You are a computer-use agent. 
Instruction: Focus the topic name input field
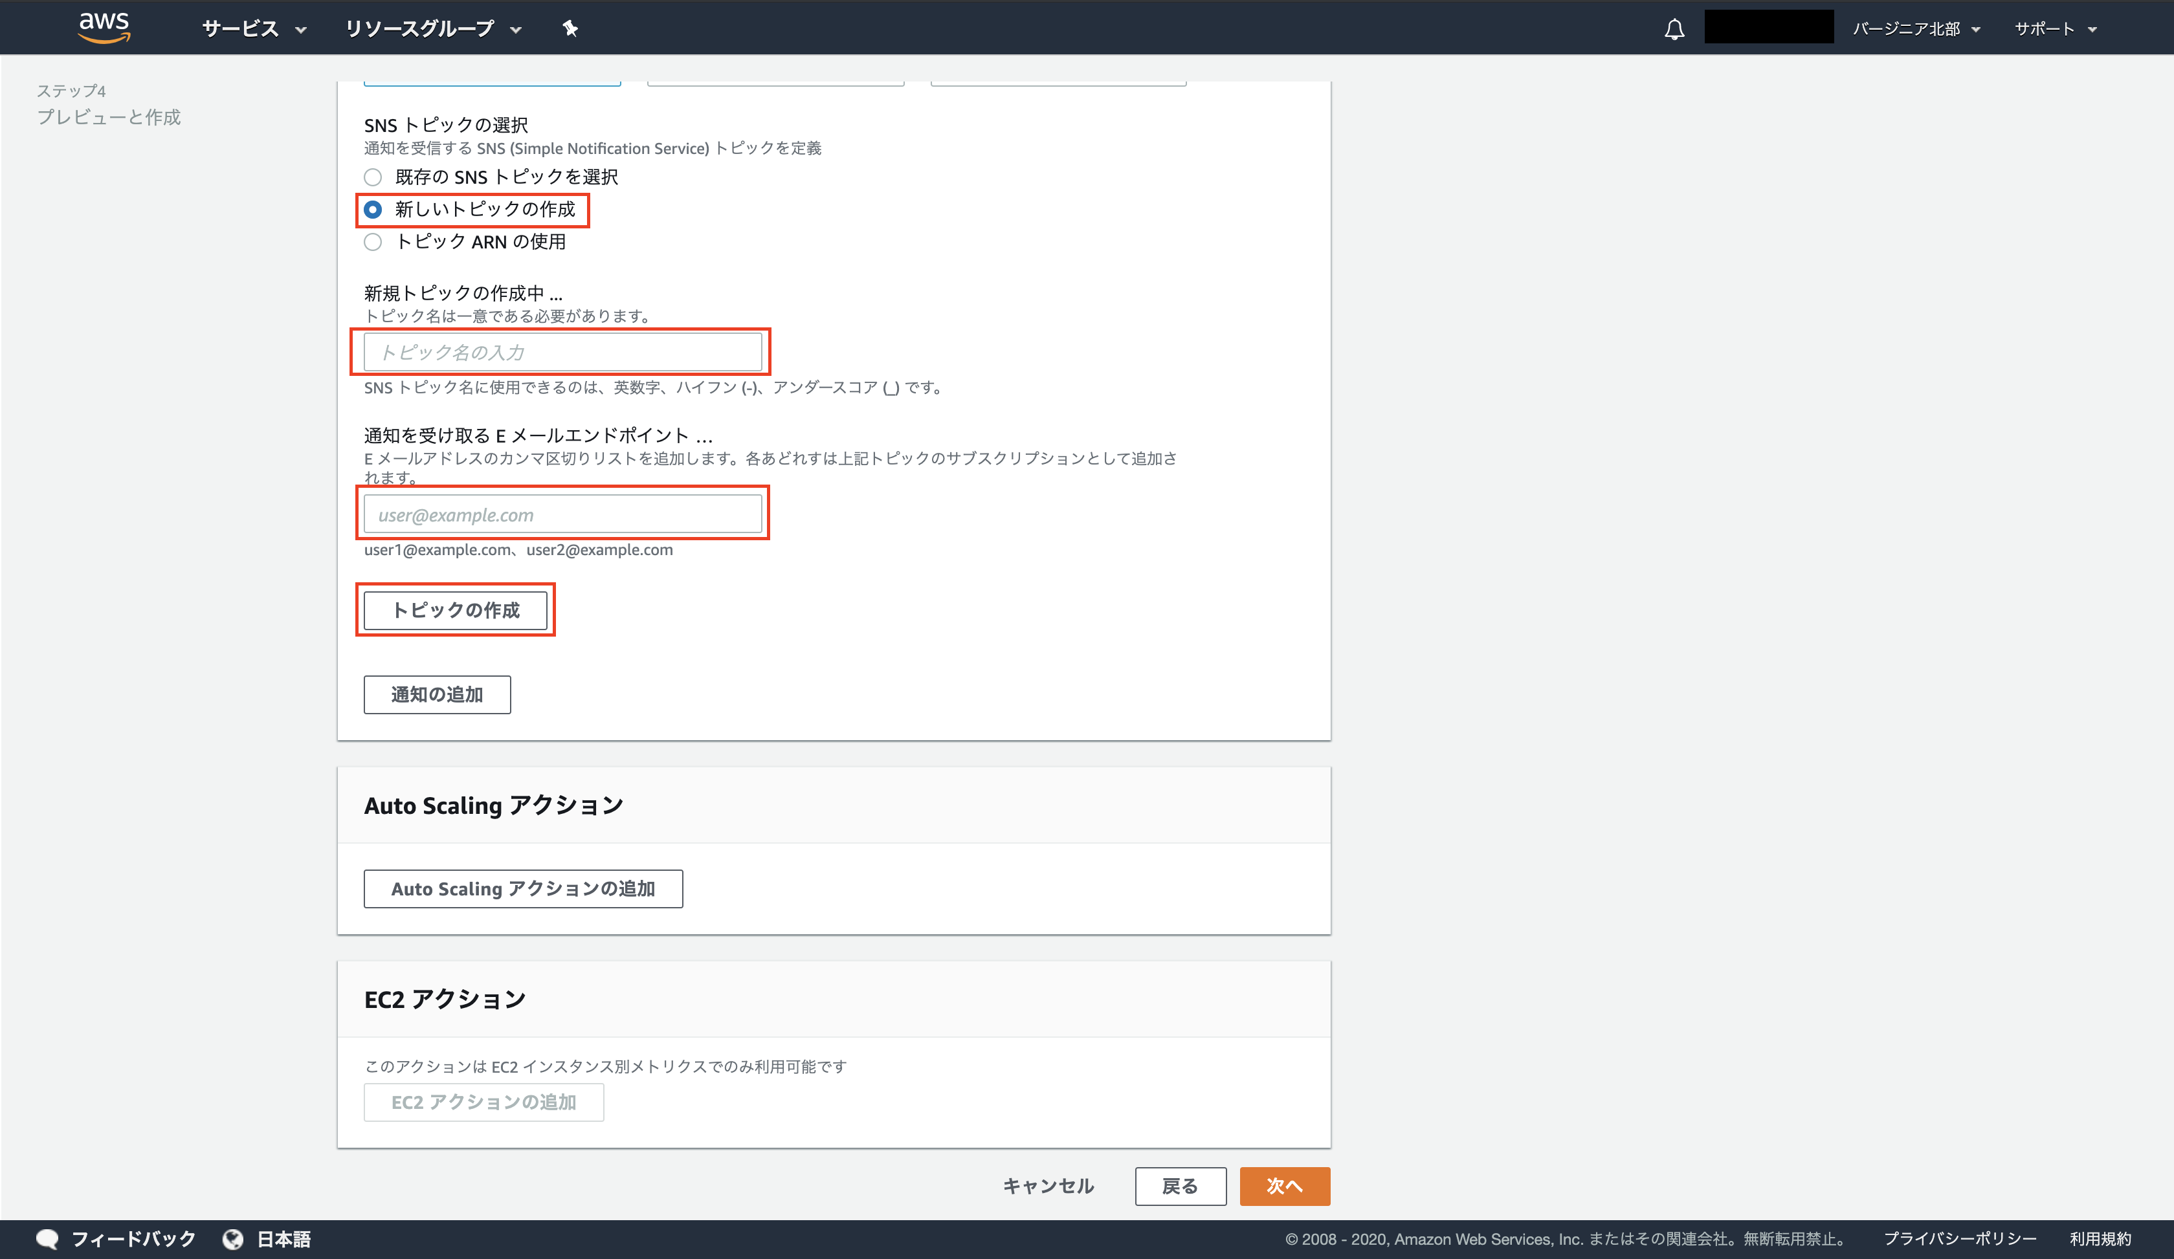point(562,352)
